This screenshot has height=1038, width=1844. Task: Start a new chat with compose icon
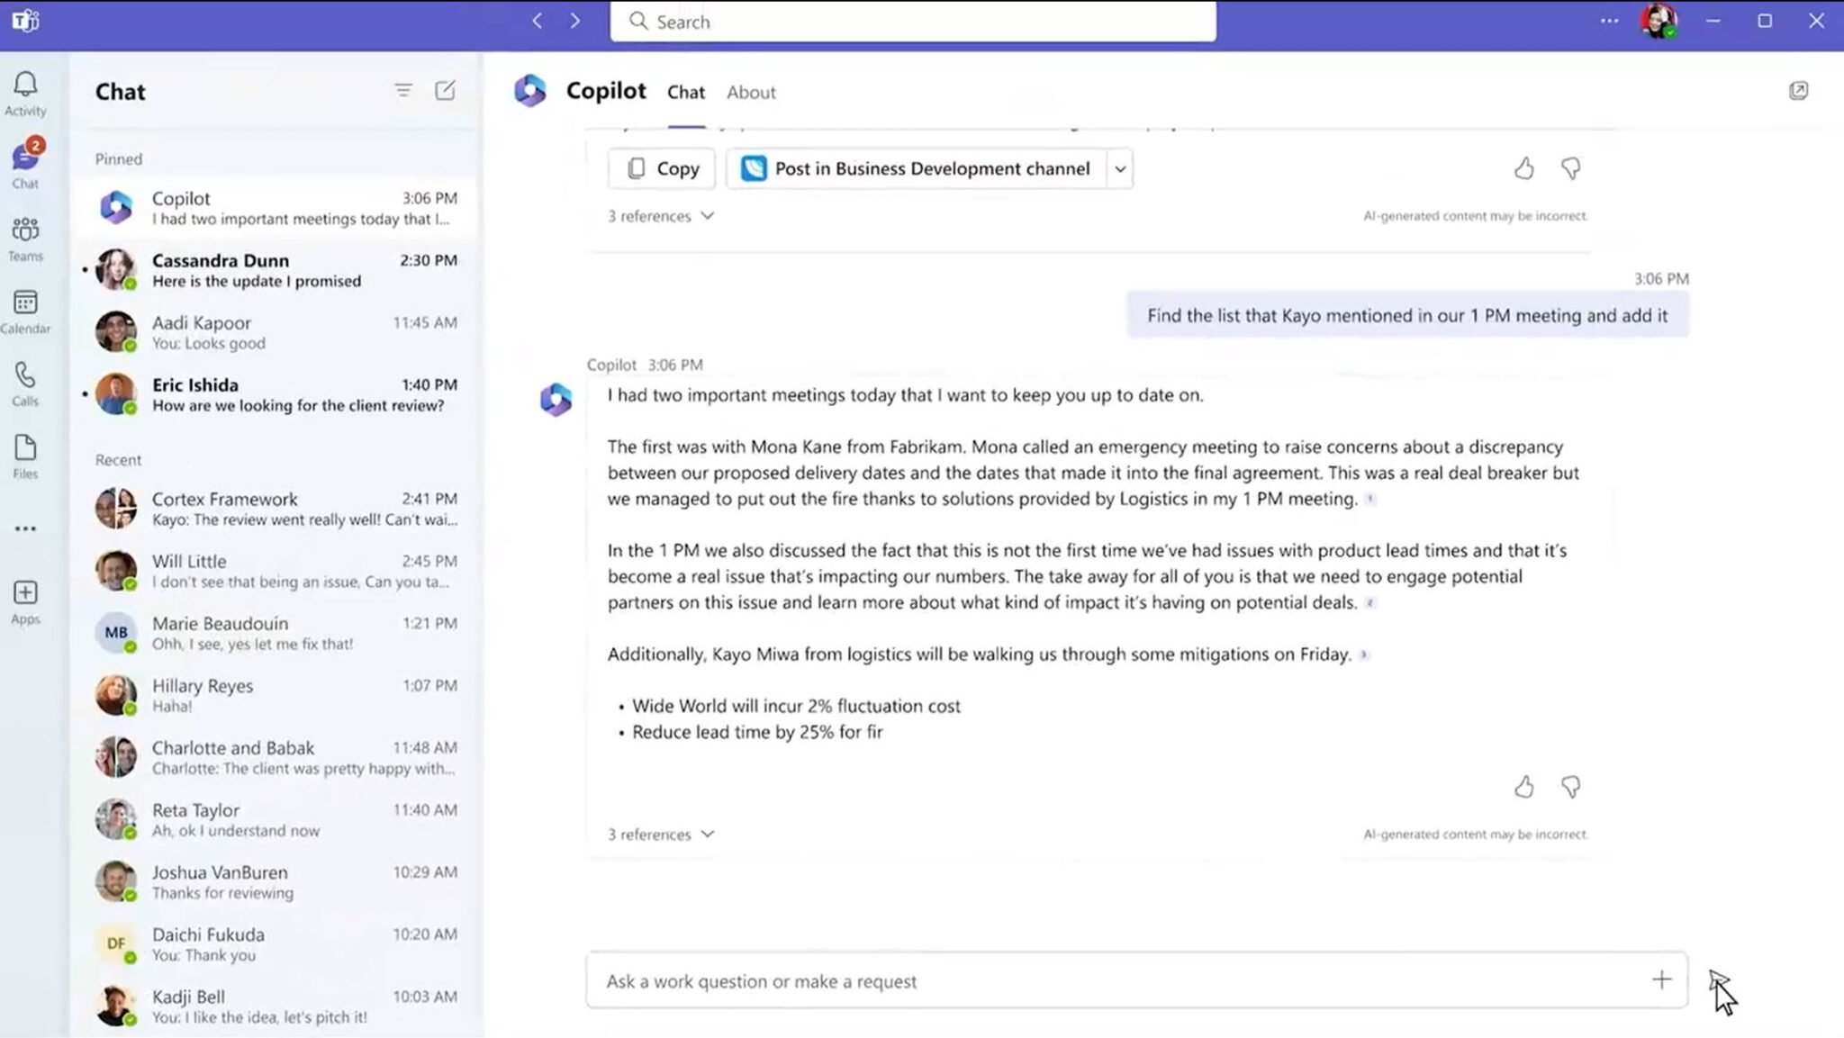445,90
